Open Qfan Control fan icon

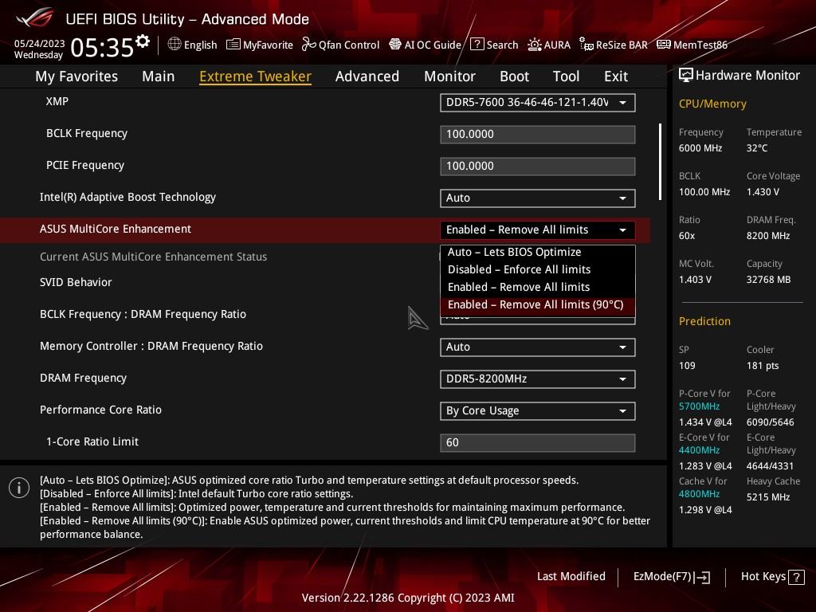(308, 45)
